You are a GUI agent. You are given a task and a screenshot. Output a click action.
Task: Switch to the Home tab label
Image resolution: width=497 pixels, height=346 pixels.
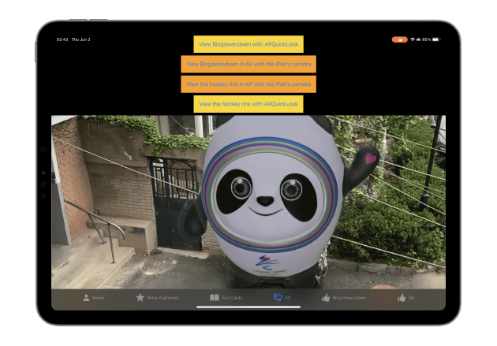tap(99, 298)
